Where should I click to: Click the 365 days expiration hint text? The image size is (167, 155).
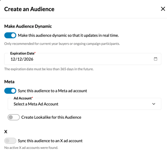pos(49,69)
